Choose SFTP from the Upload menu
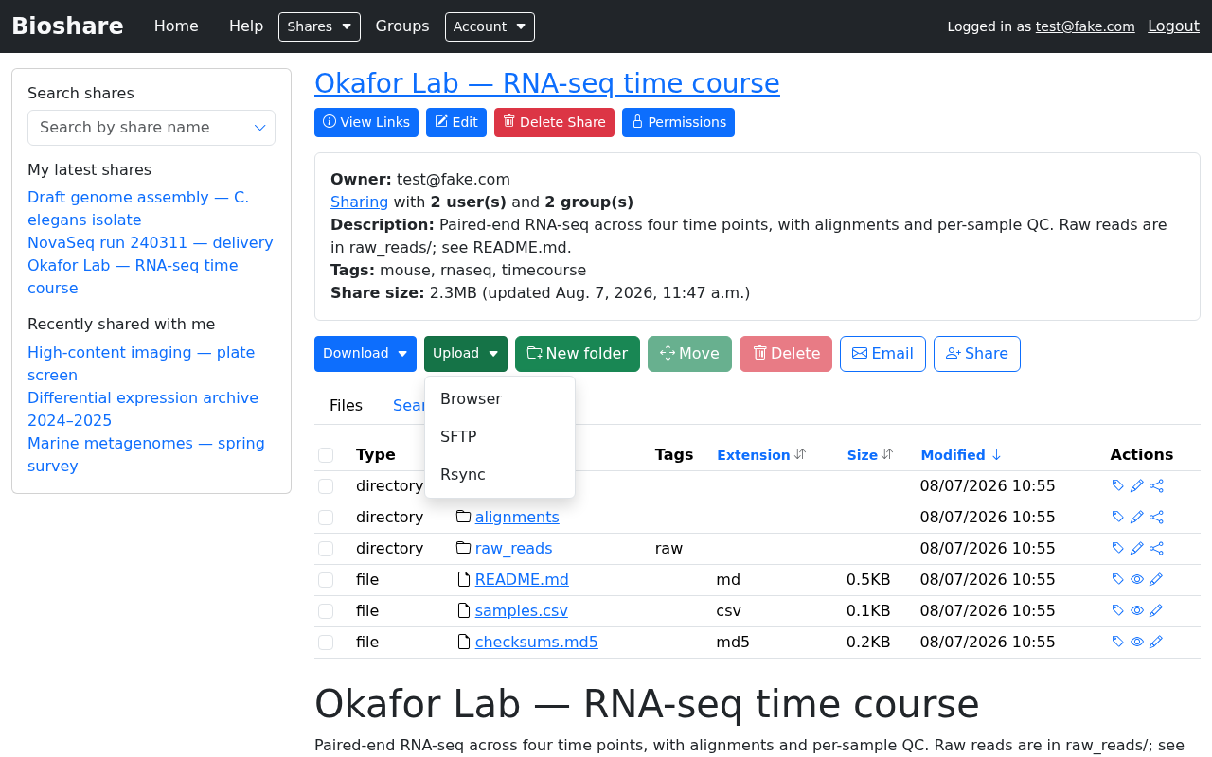 (x=500, y=437)
